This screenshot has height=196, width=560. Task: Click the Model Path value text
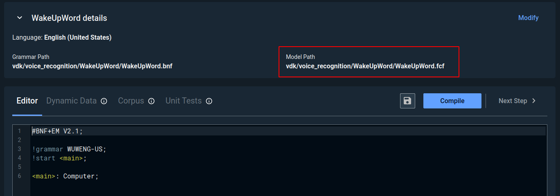(x=365, y=66)
